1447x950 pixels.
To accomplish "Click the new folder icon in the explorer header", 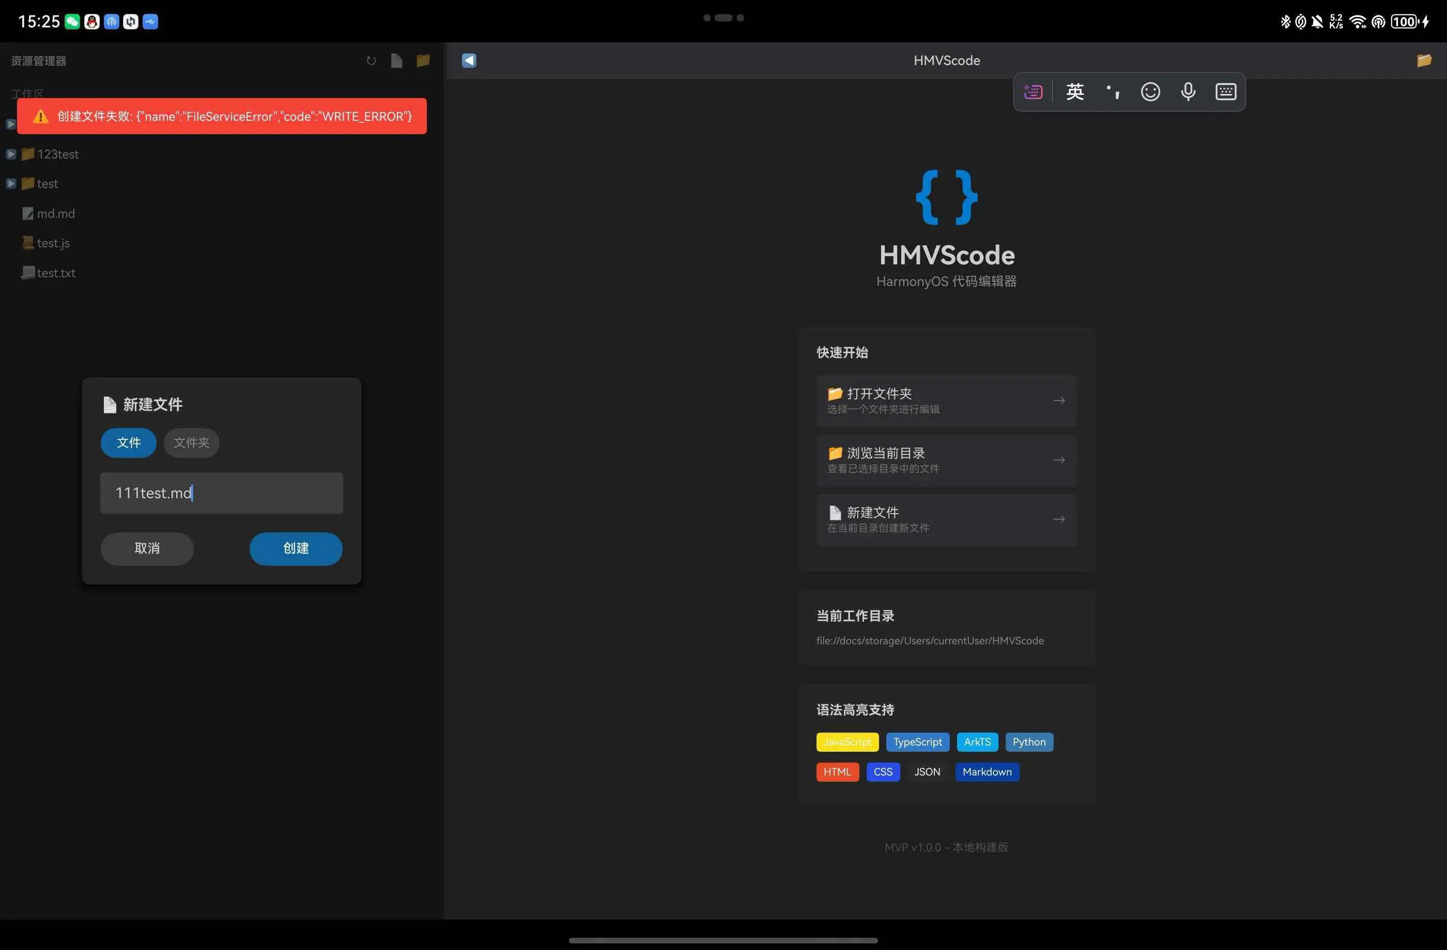I will (x=423, y=61).
